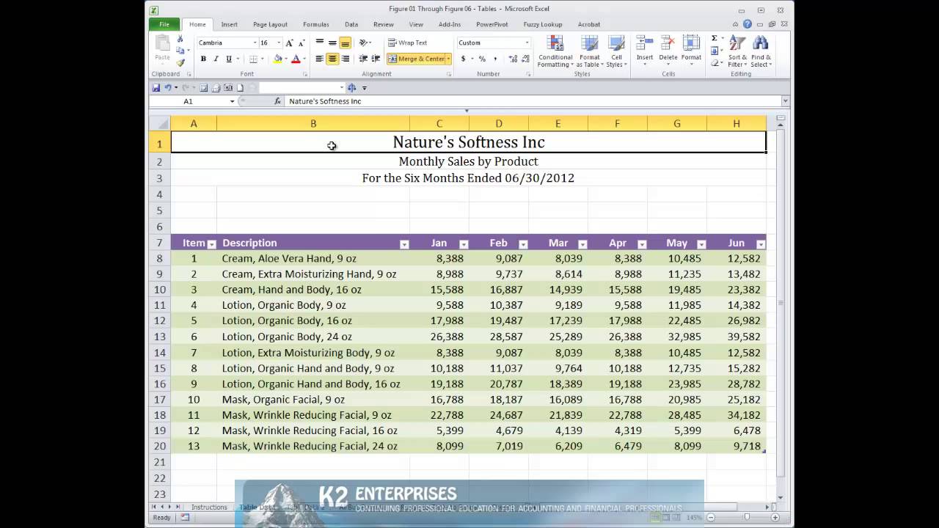Click Save icon in Quick Access Toolbar
This screenshot has height=528, width=939.
(x=156, y=87)
